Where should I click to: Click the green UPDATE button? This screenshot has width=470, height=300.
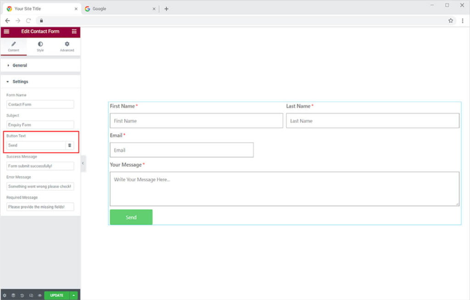[x=56, y=295]
